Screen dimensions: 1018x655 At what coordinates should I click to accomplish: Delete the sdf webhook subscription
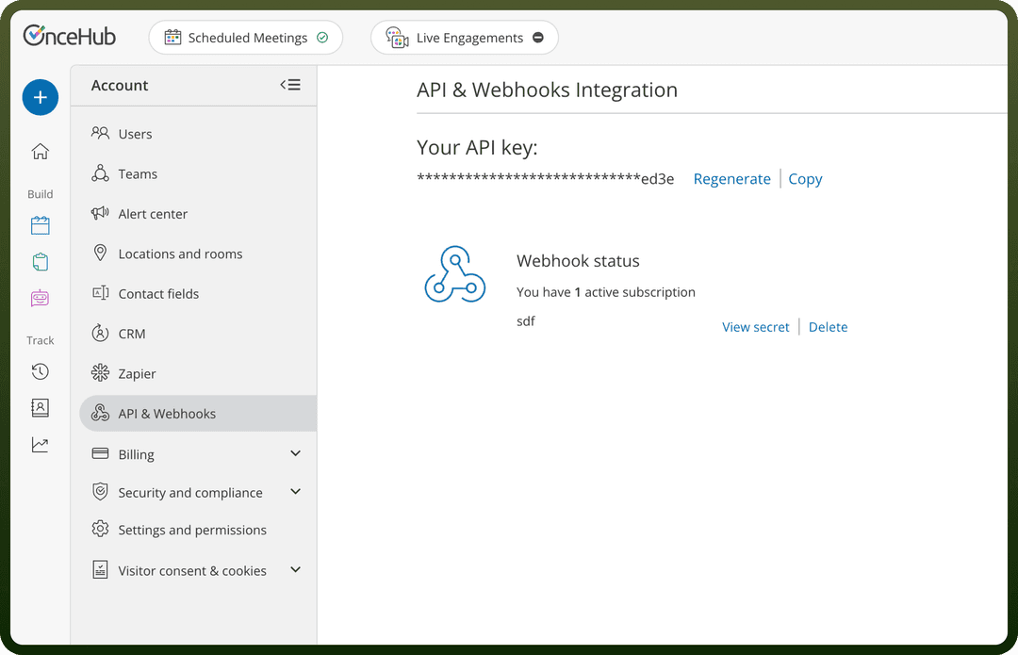(x=828, y=327)
